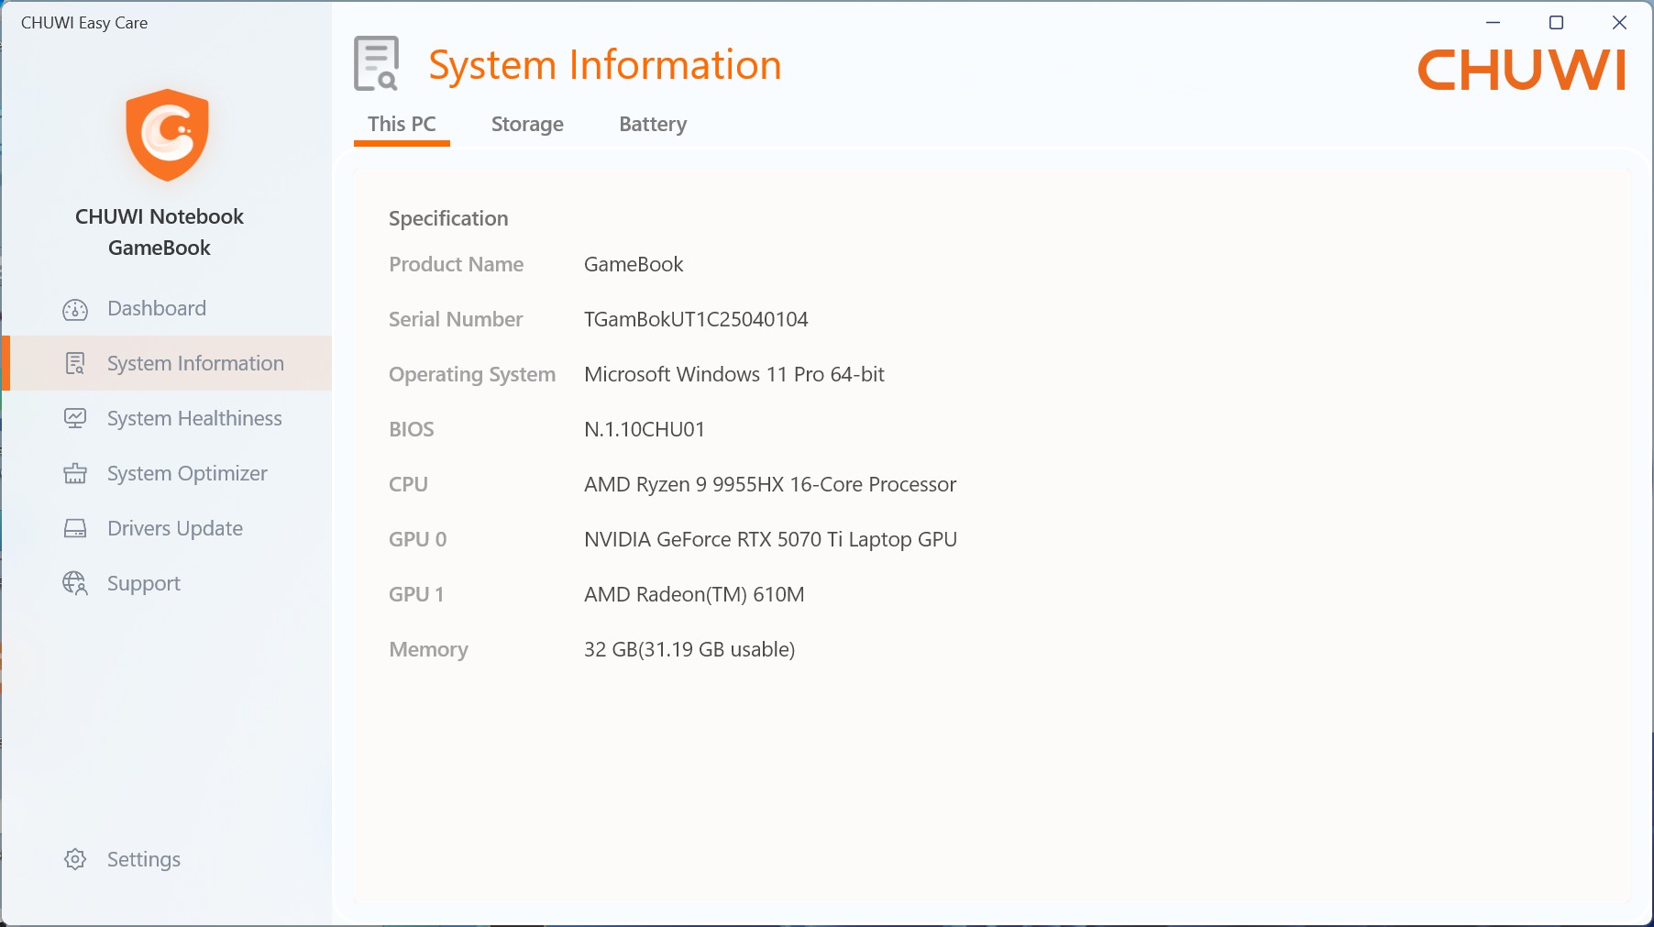Click the System Healthiness monitor icon
This screenshot has width=1654, height=927.
tap(75, 419)
